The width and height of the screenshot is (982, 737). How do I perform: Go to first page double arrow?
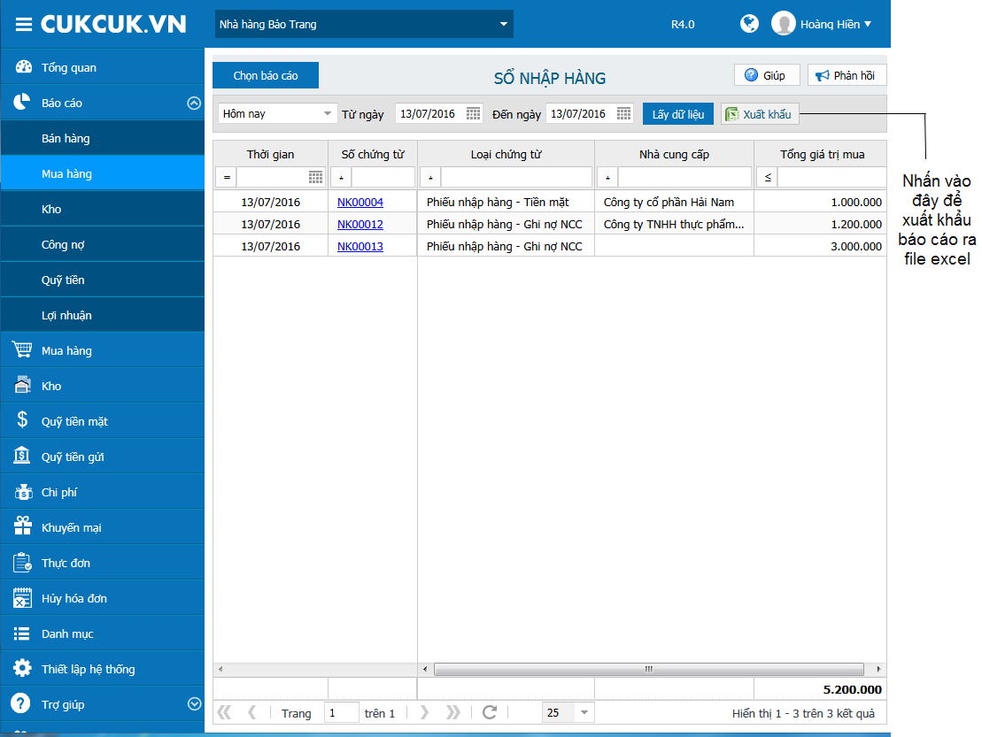(x=224, y=712)
